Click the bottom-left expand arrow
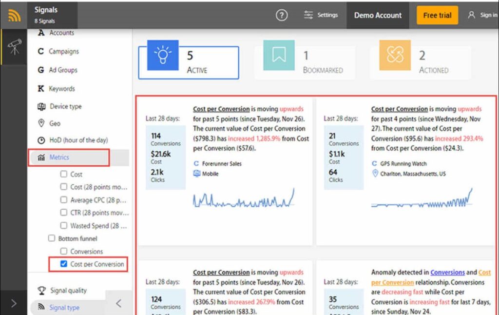 pyautogui.click(x=14, y=303)
